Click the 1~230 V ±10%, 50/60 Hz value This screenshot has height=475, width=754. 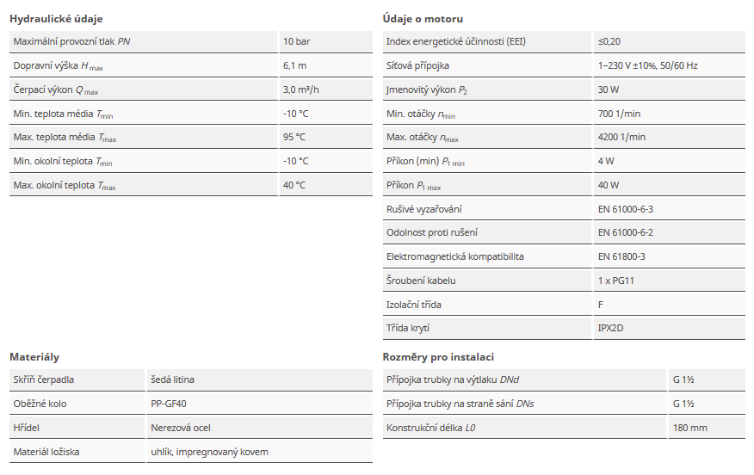tap(648, 65)
